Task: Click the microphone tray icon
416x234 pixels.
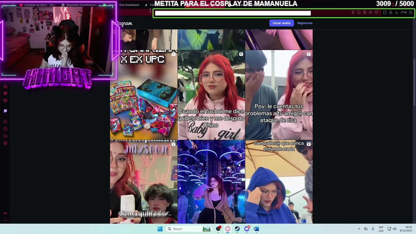Action: 373,229
